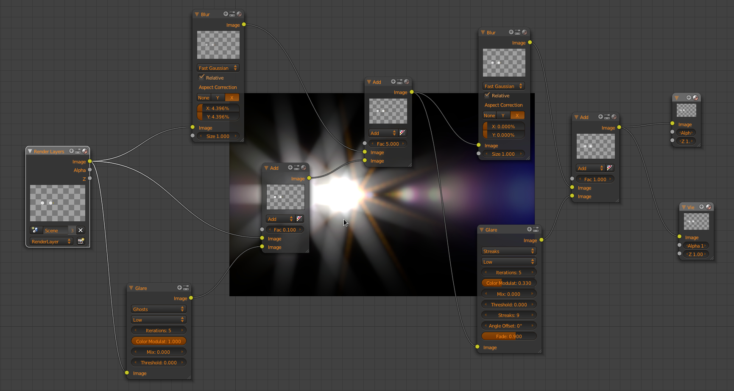Click the Fade: 0.900 slider
The height and width of the screenshot is (391, 734).
pos(509,336)
